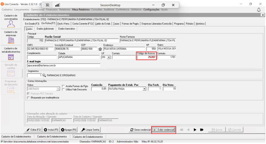This screenshot has height=144, width=266.
Task: Open Cadastro de estabelecimentos sidebar icon
Action: tap(11, 57)
